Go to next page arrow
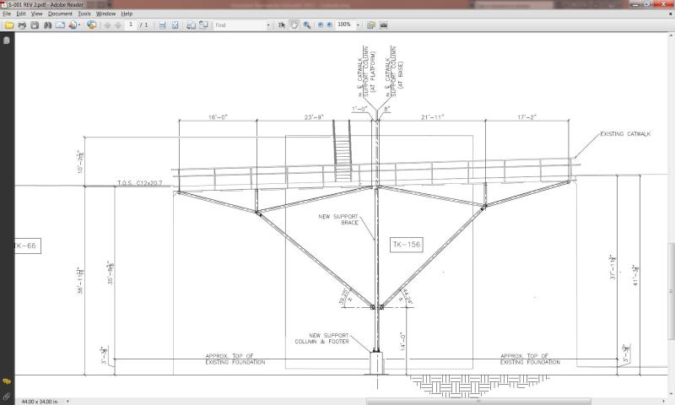The image size is (675, 405). [x=118, y=25]
